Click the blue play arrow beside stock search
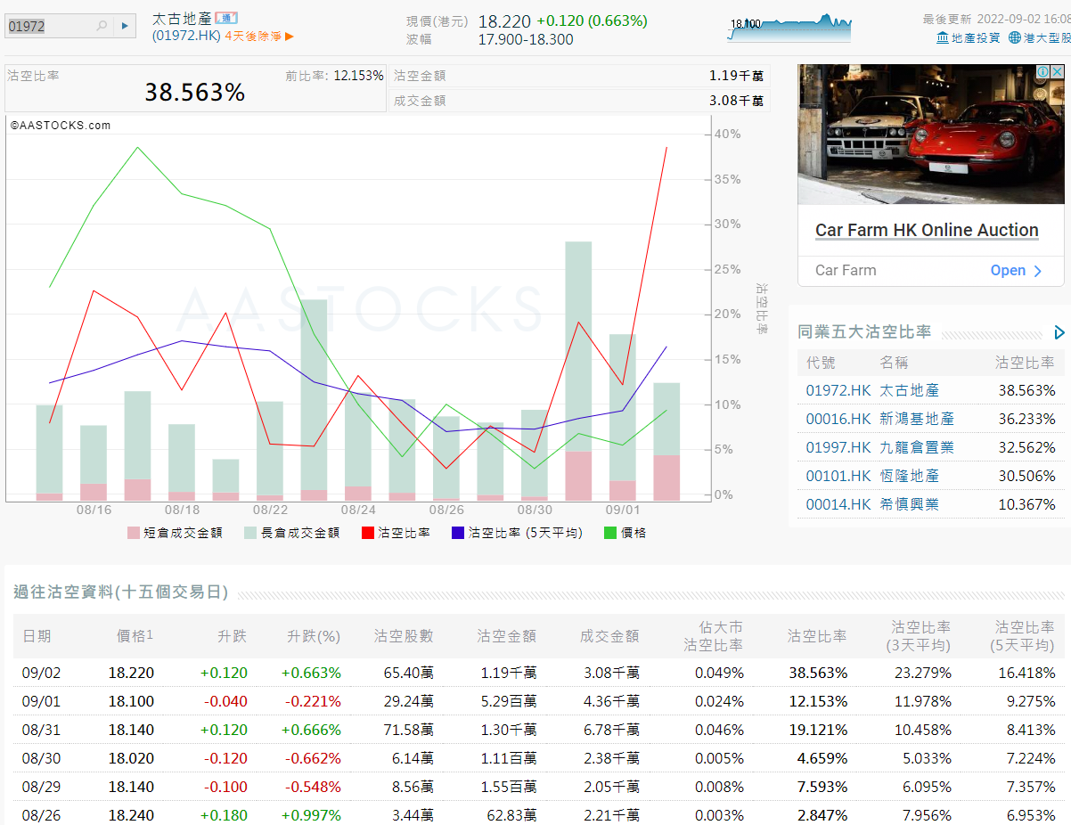This screenshot has height=825, width=1071. tap(125, 26)
